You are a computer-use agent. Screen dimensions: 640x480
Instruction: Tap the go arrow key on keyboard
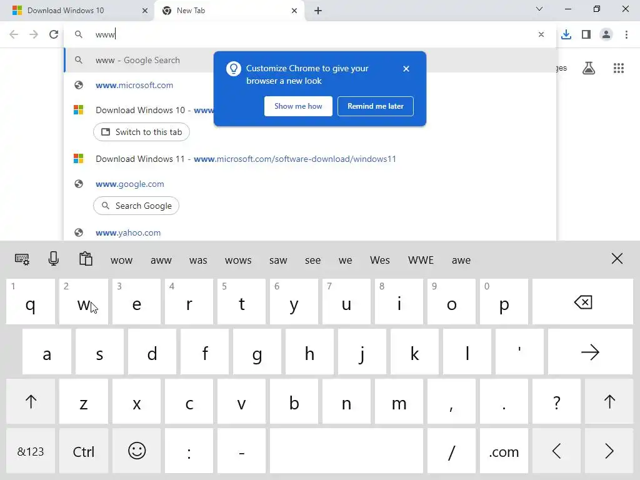(x=590, y=352)
